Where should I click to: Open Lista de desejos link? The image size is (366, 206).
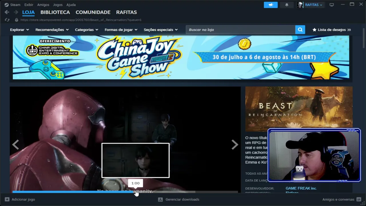(x=332, y=30)
